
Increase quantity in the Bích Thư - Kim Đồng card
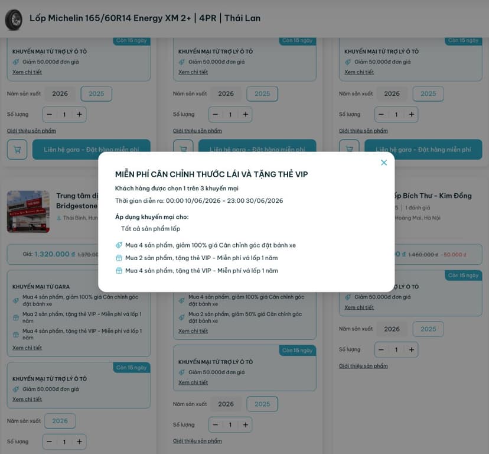click(x=412, y=350)
